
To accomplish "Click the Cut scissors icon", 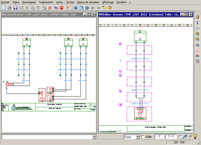I will [x=27, y=8].
